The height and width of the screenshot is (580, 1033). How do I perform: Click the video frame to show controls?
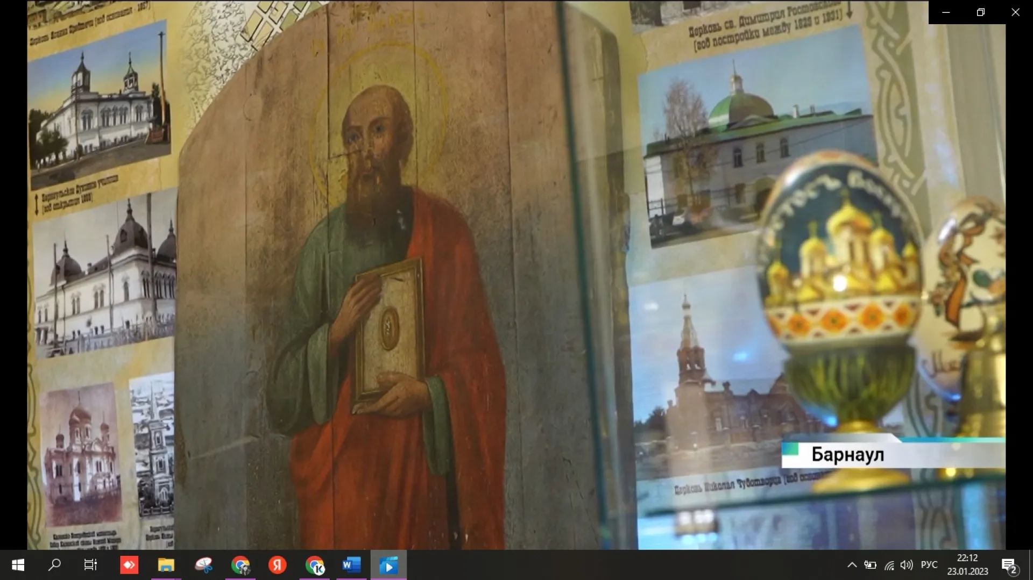pyautogui.click(x=516, y=275)
